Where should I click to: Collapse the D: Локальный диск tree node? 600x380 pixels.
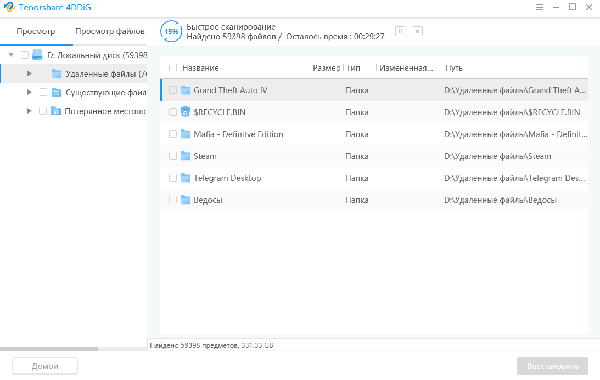(11, 55)
